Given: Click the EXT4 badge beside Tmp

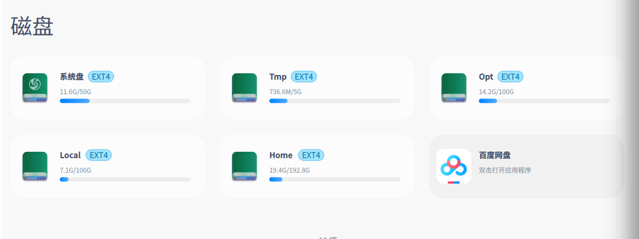Looking at the screenshot, I should pos(304,77).
